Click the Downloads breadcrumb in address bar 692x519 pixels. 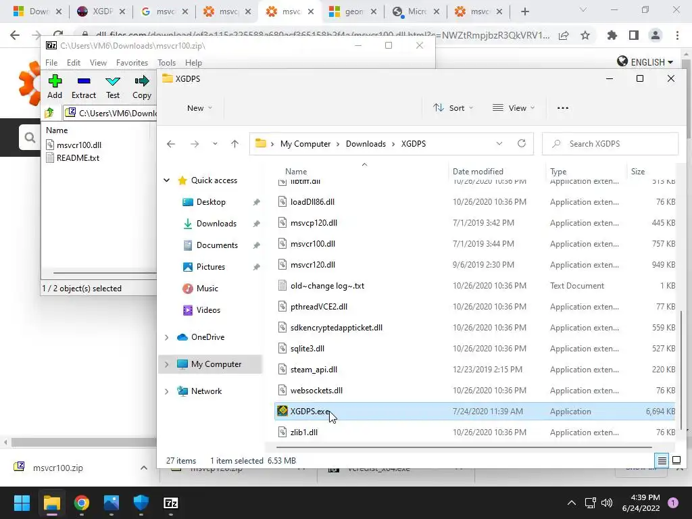click(366, 144)
